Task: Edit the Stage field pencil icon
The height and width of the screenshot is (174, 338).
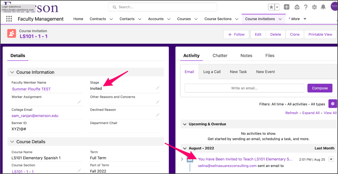Action: tap(158, 88)
